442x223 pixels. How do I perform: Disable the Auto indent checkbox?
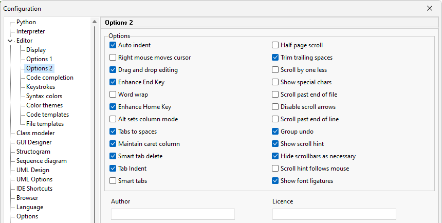113,45
